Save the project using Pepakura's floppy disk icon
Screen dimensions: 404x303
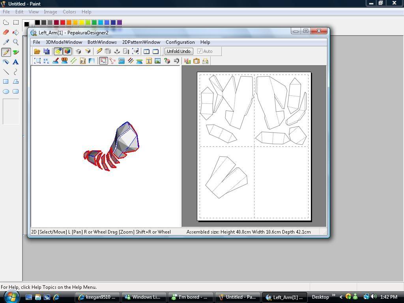click(x=47, y=51)
